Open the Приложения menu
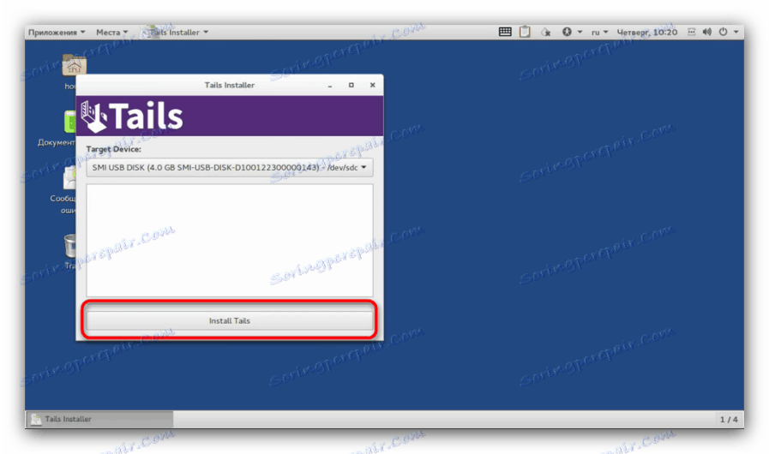The width and height of the screenshot is (769, 454). (57, 33)
